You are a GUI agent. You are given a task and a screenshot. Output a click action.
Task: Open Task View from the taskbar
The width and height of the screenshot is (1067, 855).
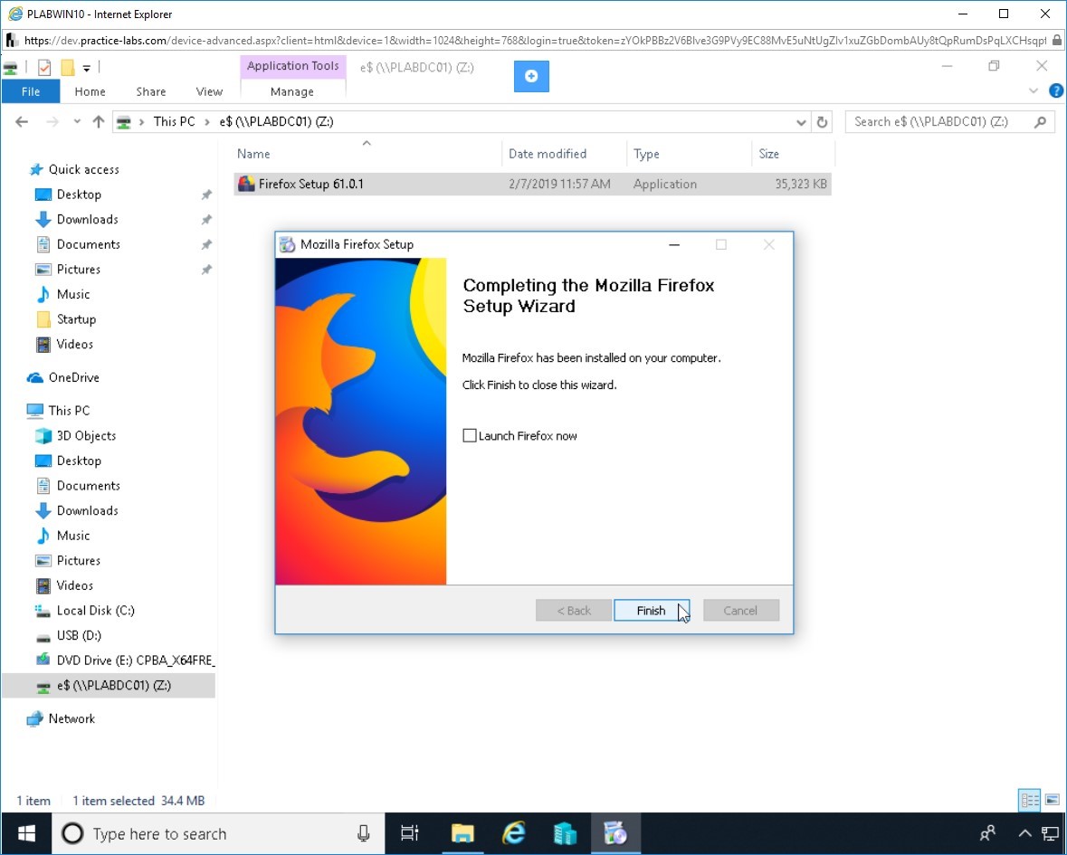[410, 833]
